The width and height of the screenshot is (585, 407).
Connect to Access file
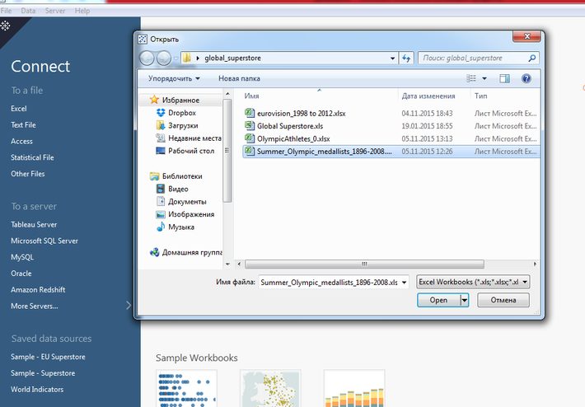(x=21, y=142)
